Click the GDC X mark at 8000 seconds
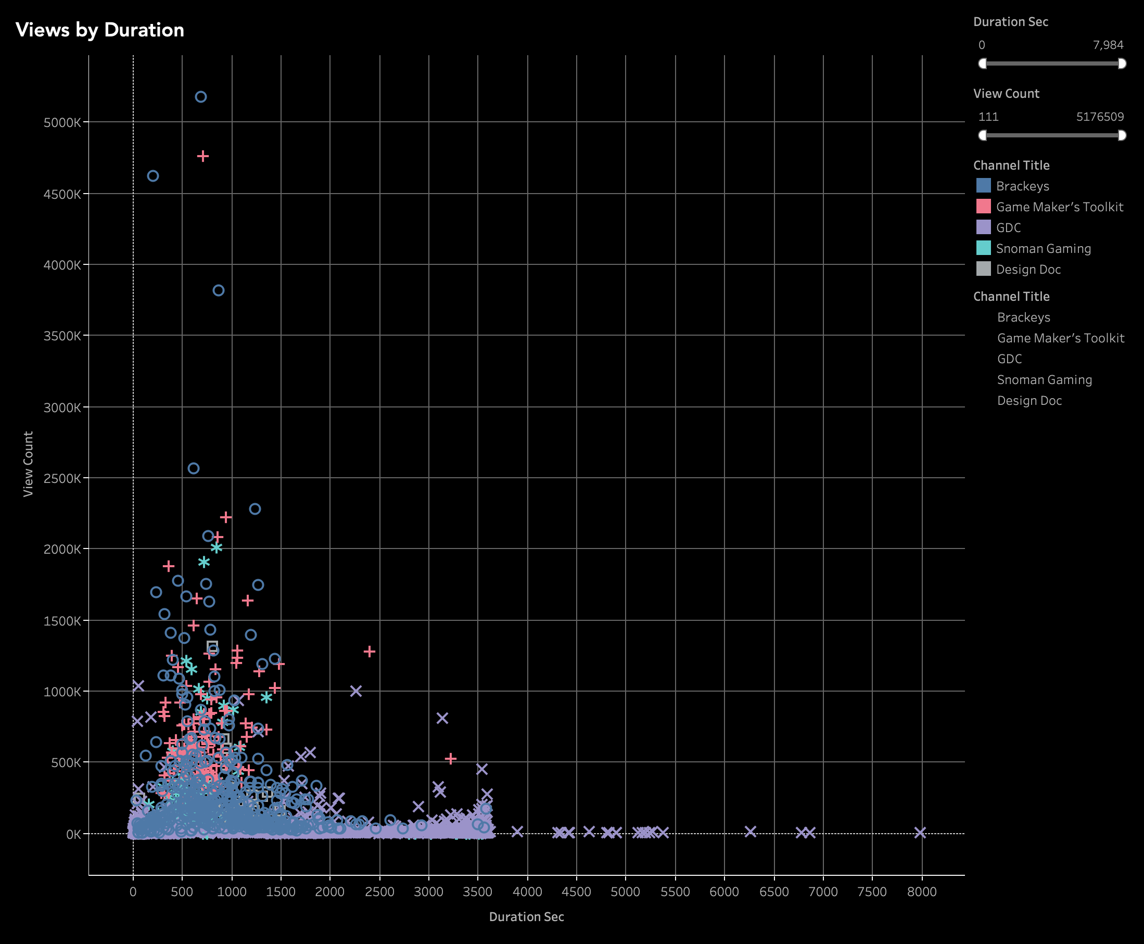Image resolution: width=1144 pixels, height=944 pixels. tap(920, 833)
